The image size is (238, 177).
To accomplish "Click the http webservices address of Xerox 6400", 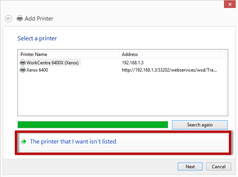I will click(x=169, y=70).
